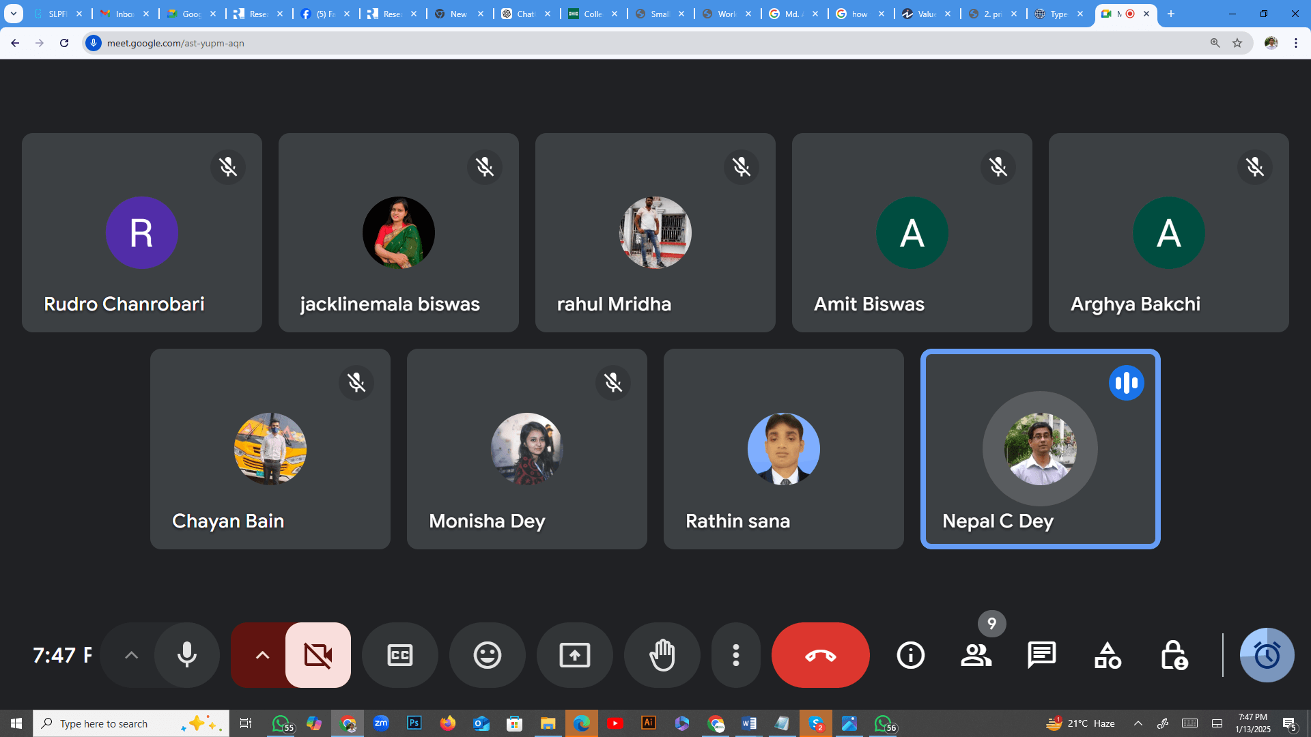Turn on the camera
Viewport: 1311px width, 737px height.
[318, 655]
